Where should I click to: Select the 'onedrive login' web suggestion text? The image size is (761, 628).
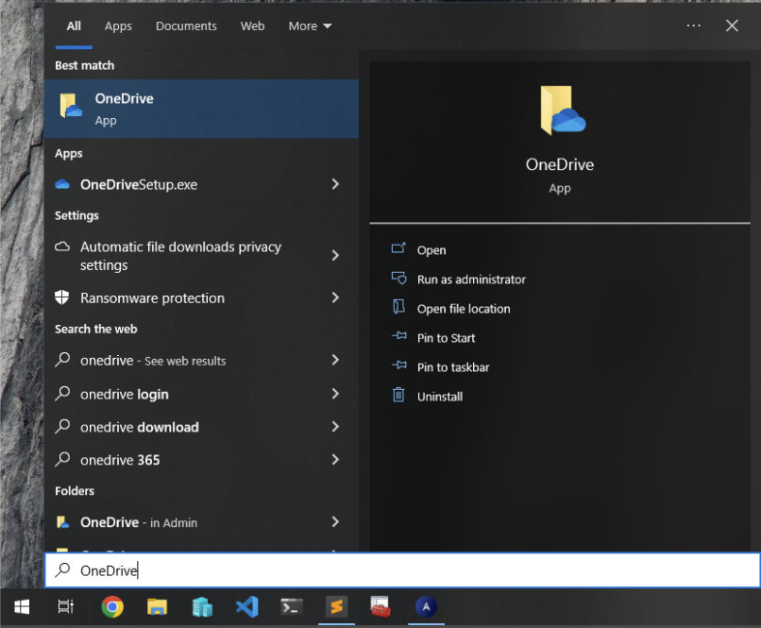[125, 394]
